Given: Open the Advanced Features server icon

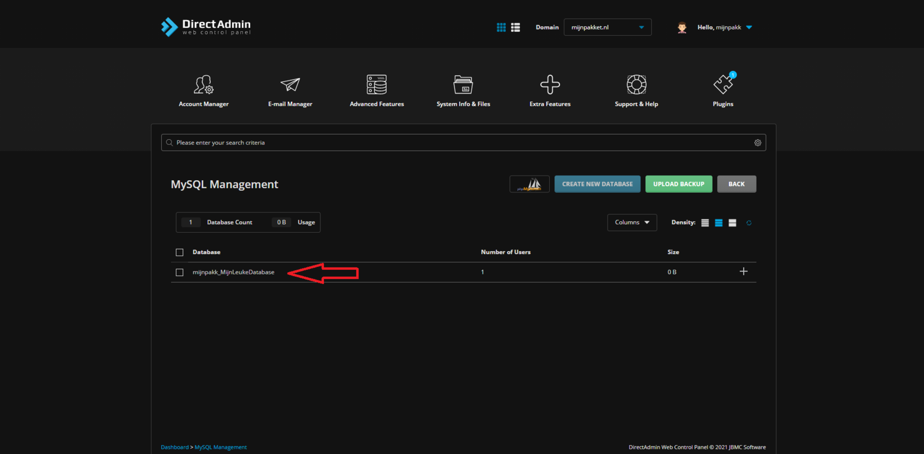Looking at the screenshot, I should [x=377, y=84].
